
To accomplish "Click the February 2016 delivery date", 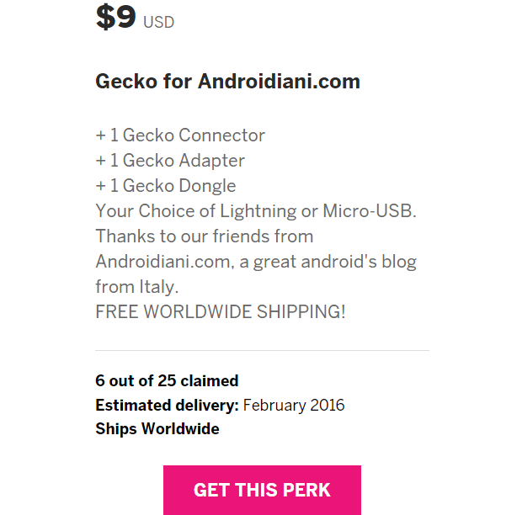I will point(294,406).
